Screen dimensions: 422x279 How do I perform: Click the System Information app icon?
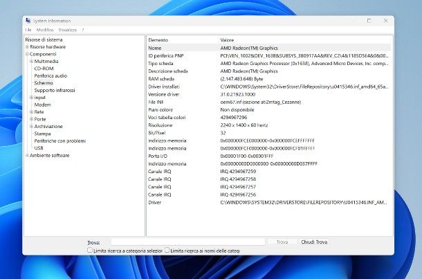pyautogui.click(x=28, y=21)
